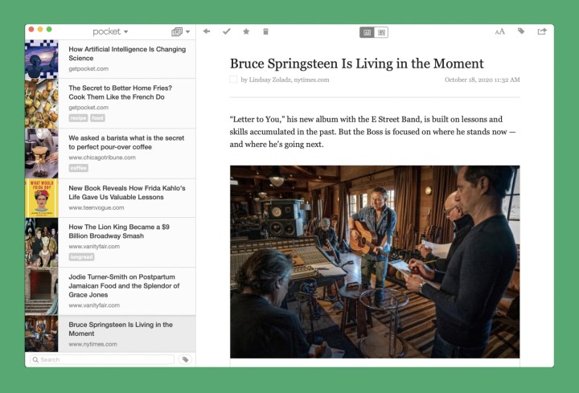Viewport: 579px width, 393px height.
Task: Click the back arrow in the article toolbar
Action: 207,31
